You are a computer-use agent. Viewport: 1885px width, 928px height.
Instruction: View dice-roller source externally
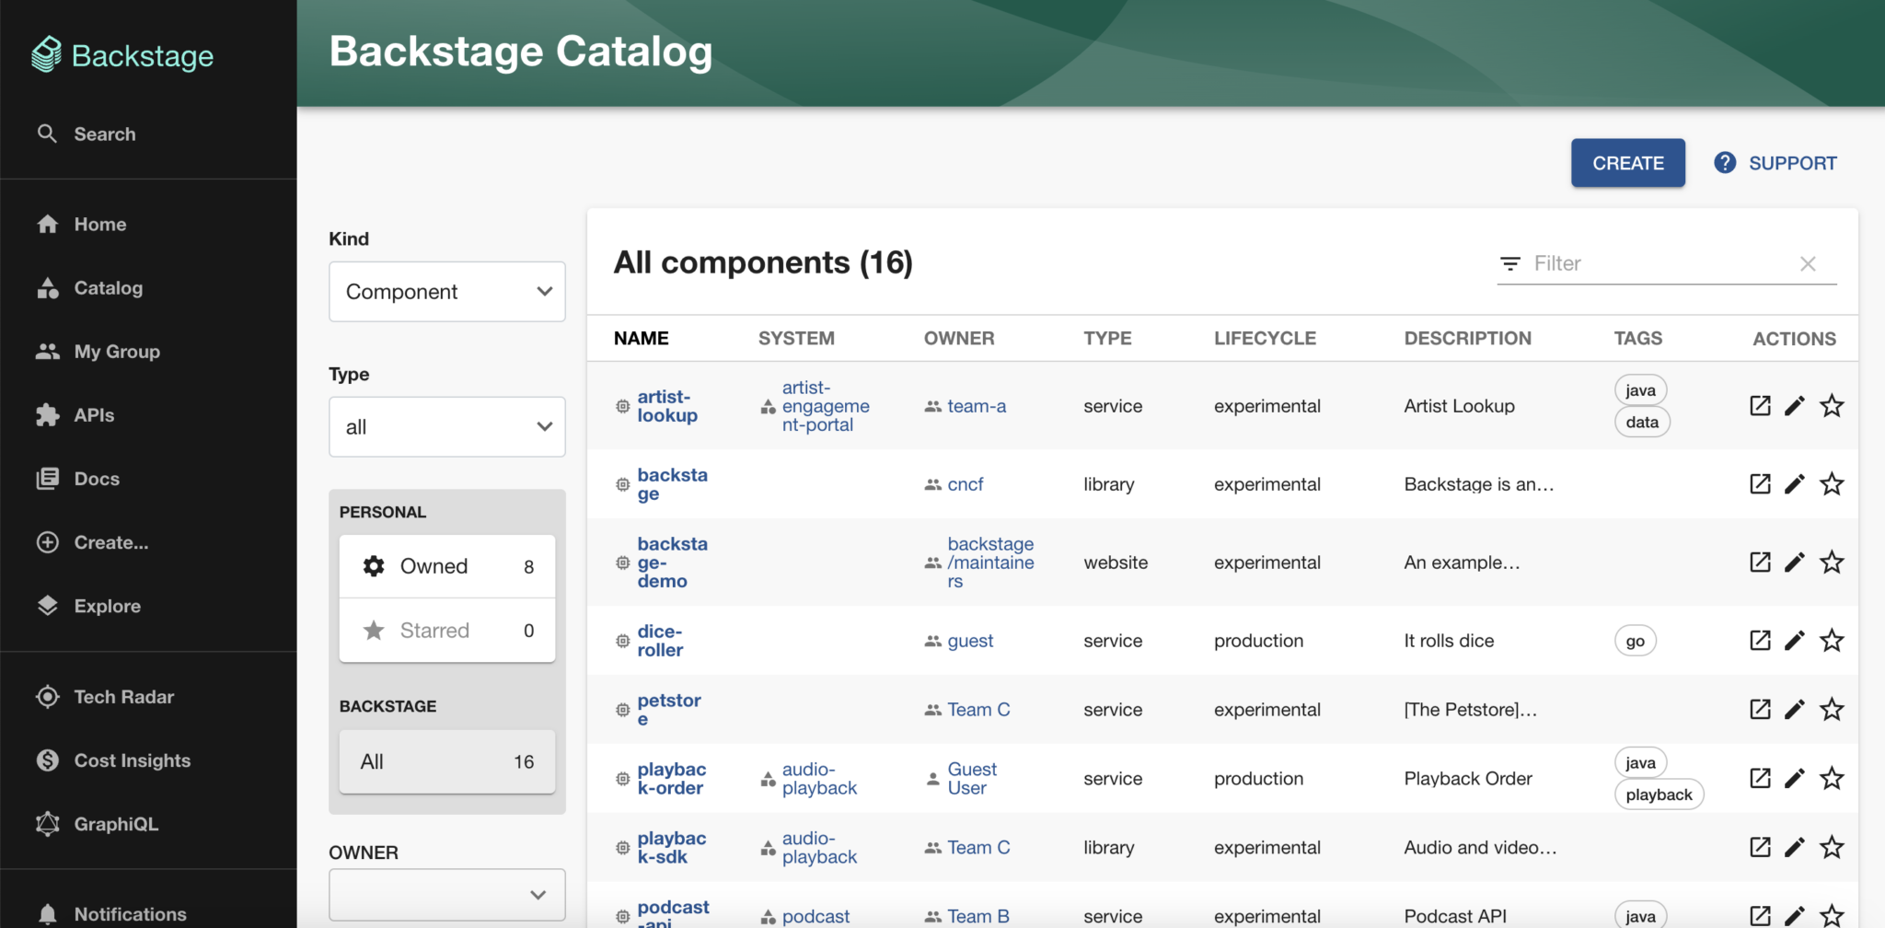coord(1760,641)
